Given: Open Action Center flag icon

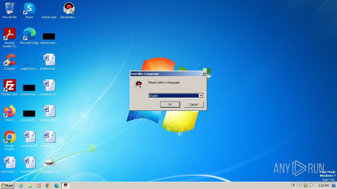Looking at the screenshot, I should tap(312, 186).
